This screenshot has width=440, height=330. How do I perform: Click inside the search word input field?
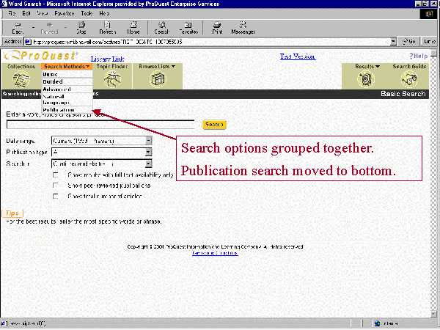coord(100,125)
